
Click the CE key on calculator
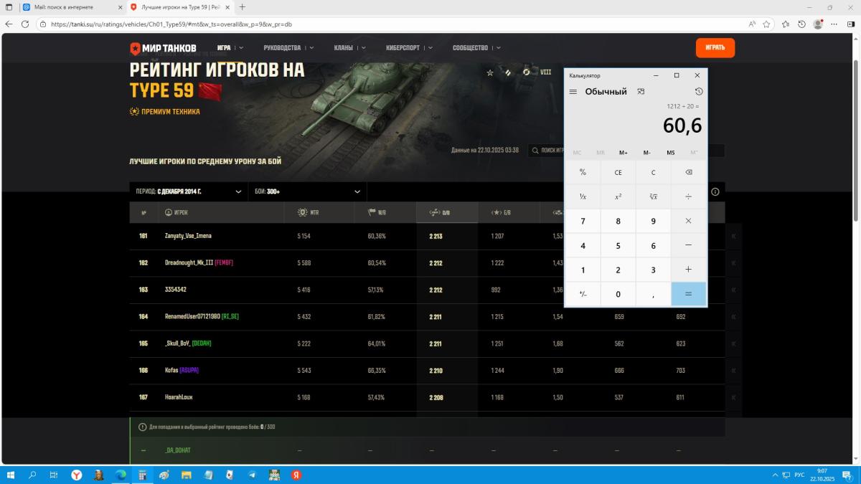point(618,172)
